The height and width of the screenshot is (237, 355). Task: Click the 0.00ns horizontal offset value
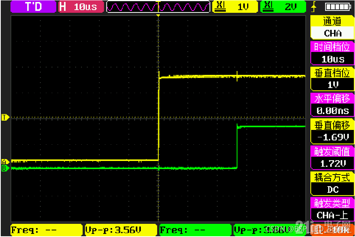(x=332, y=111)
